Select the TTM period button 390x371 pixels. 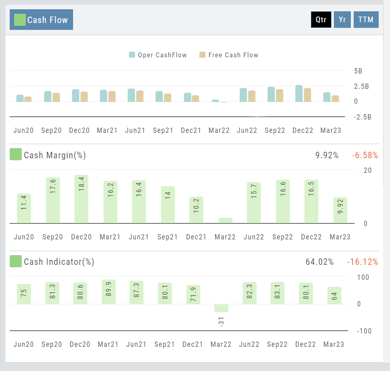tap(366, 19)
